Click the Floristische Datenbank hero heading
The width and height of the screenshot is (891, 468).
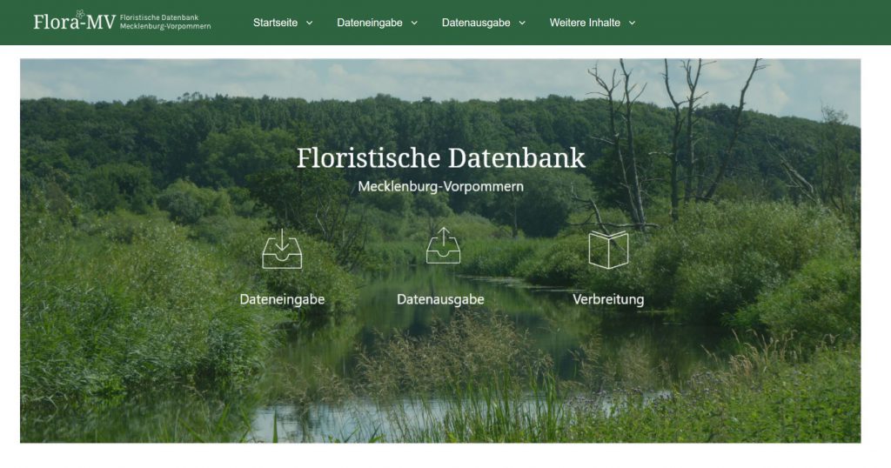click(440, 158)
